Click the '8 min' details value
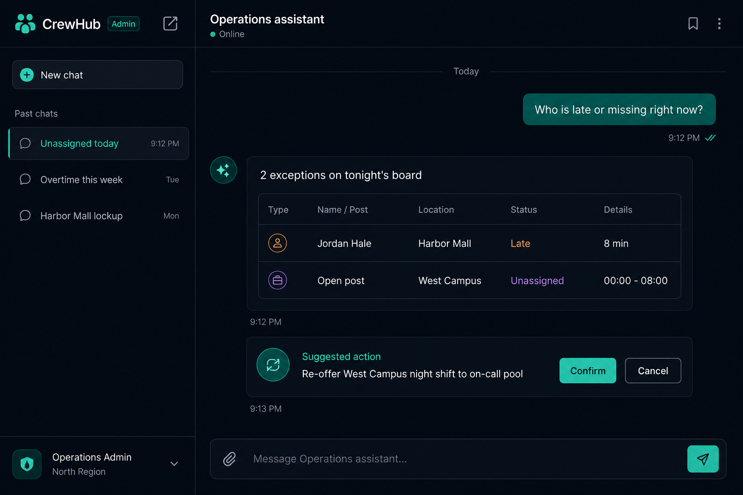The height and width of the screenshot is (495, 743). (616, 244)
